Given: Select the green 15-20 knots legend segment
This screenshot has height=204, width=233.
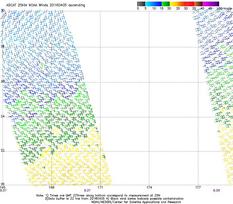Looking at the screenshot, I should tap(166, 4).
